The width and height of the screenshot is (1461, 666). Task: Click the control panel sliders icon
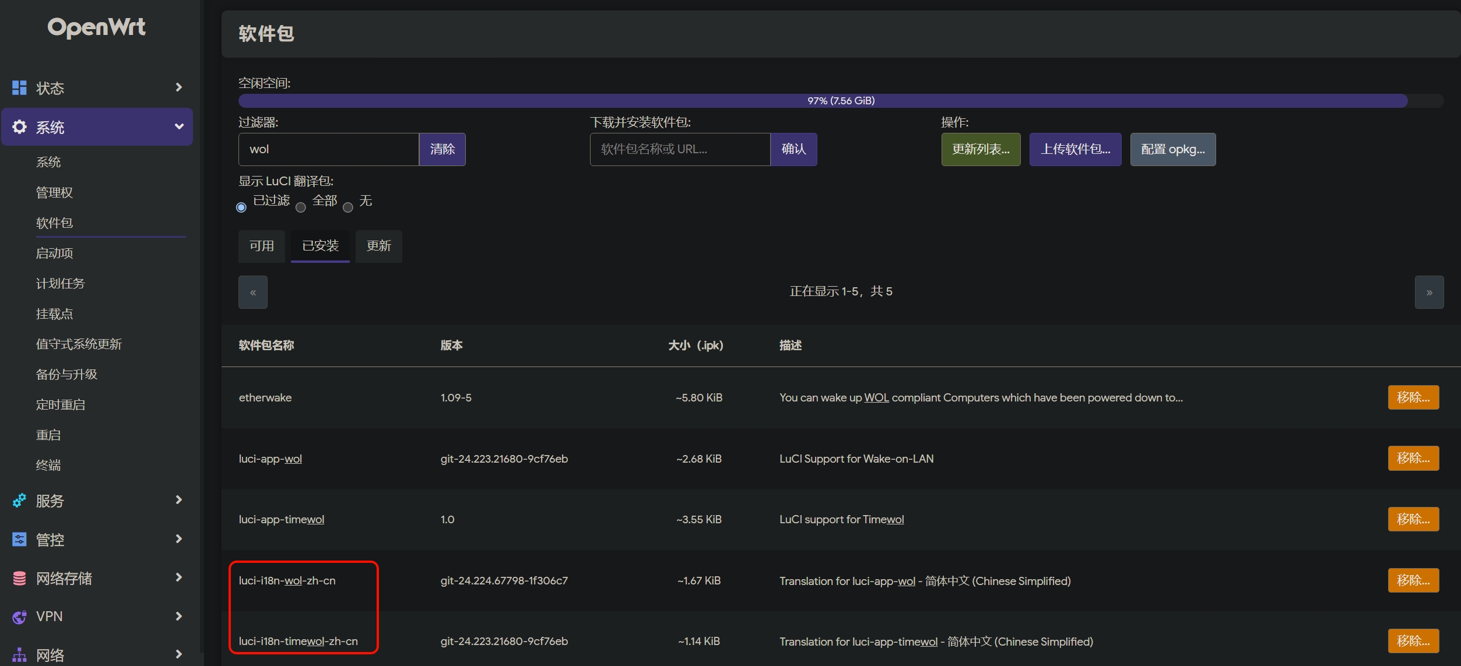tap(19, 540)
